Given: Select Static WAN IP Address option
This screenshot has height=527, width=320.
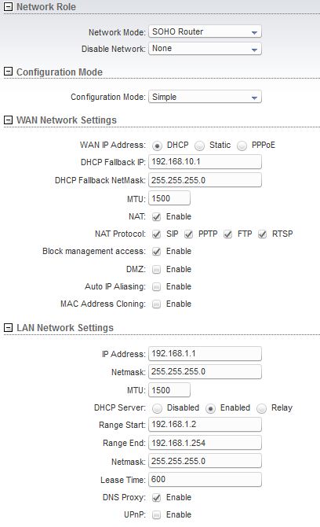Looking at the screenshot, I should tap(200, 146).
